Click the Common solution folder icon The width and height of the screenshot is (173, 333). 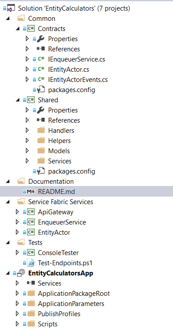[x=21, y=19]
